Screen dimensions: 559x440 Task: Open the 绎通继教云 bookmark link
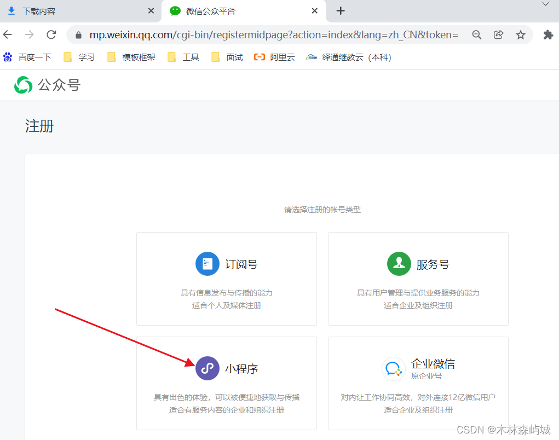pyautogui.click(x=342, y=56)
